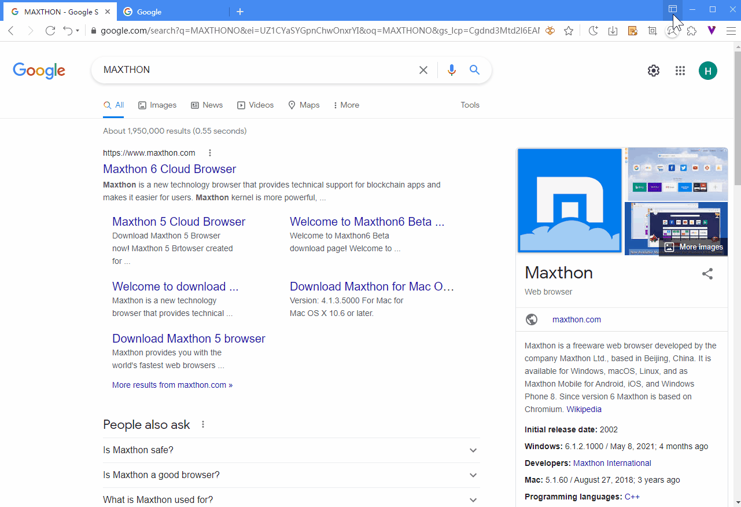
Task: Open Google account avatar H
Action: pyautogui.click(x=708, y=71)
